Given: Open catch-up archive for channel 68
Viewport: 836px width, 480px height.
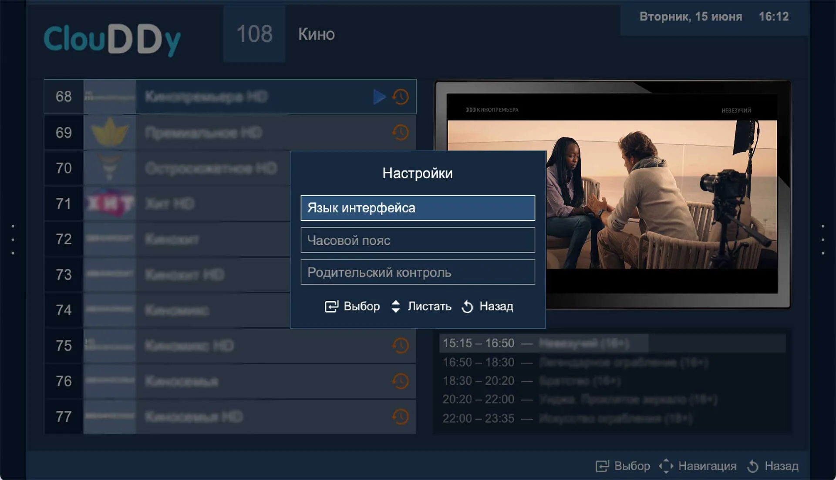Looking at the screenshot, I should (401, 97).
